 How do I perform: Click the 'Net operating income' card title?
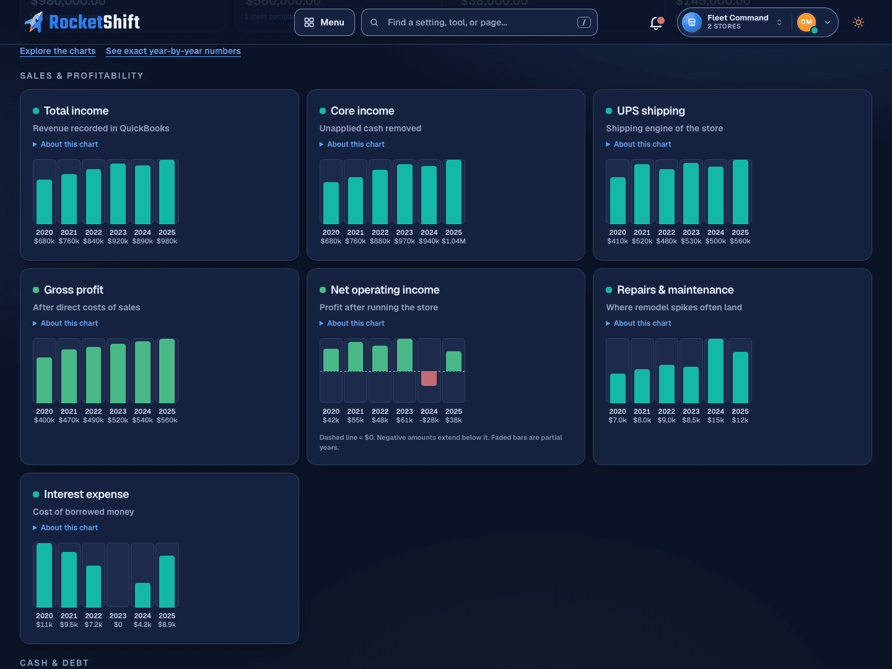click(x=385, y=290)
